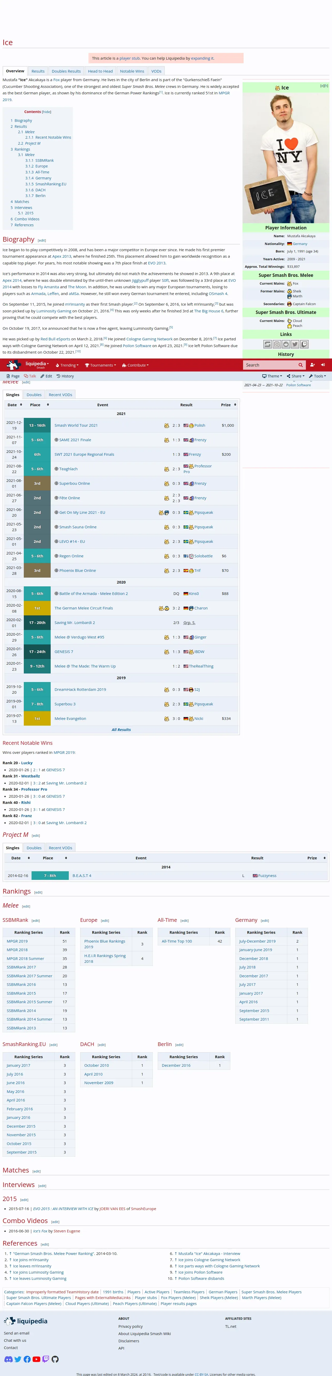Select the Melee Recent VODs tab
332x1376 pixels.
pos(60,395)
